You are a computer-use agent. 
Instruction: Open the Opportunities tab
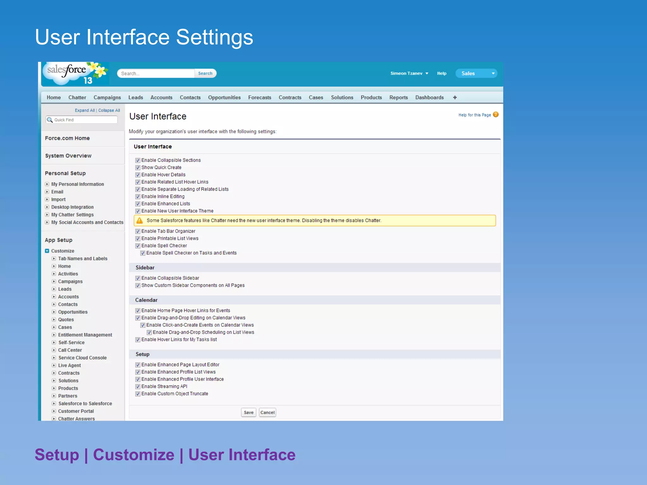(x=224, y=98)
